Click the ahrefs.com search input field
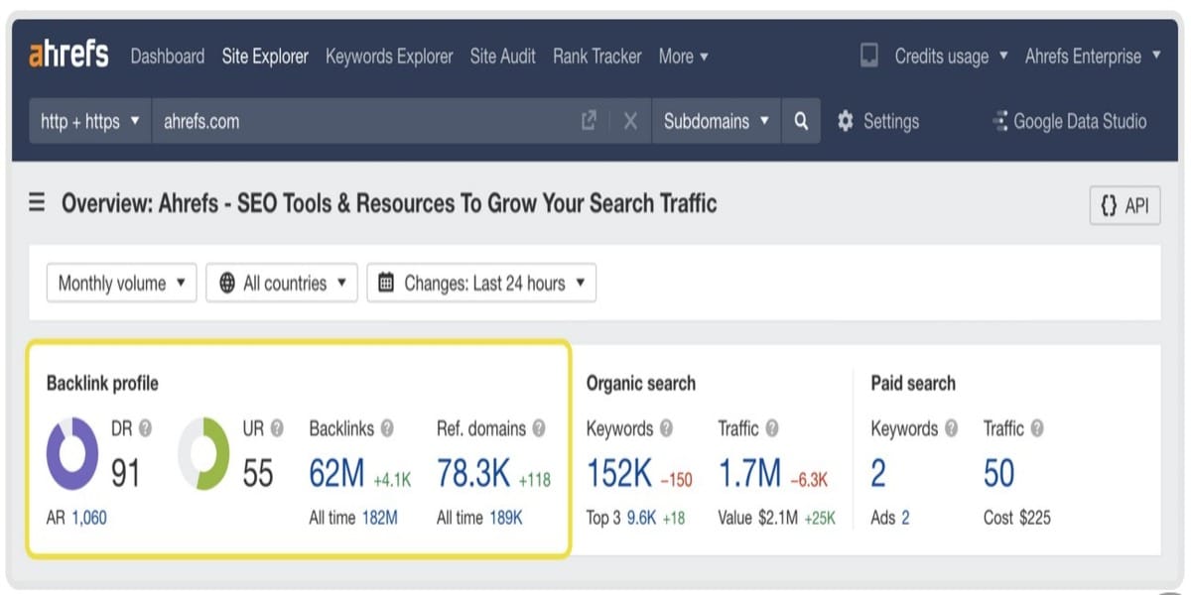The image size is (1191, 595). tap(298, 121)
